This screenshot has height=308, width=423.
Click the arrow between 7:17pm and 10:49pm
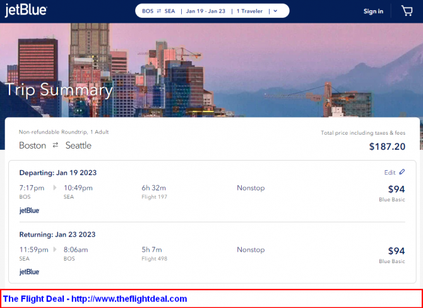click(55, 187)
